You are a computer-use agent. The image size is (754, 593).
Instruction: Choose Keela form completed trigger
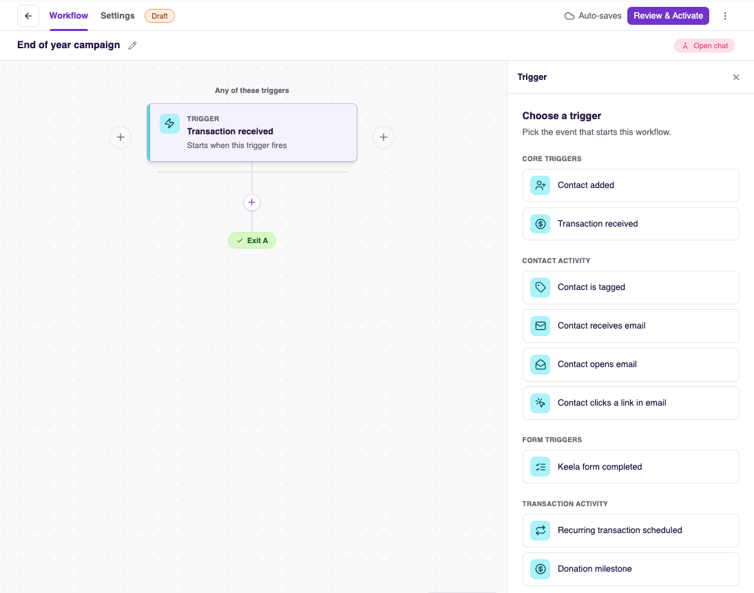click(631, 466)
